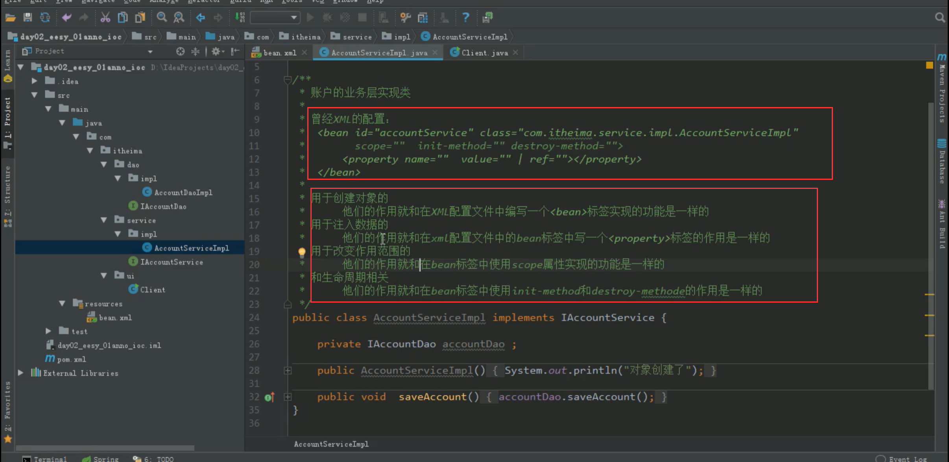The width and height of the screenshot is (949, 462).
Task: Open the Project Structure icon
Action: (x=423, y=17)
